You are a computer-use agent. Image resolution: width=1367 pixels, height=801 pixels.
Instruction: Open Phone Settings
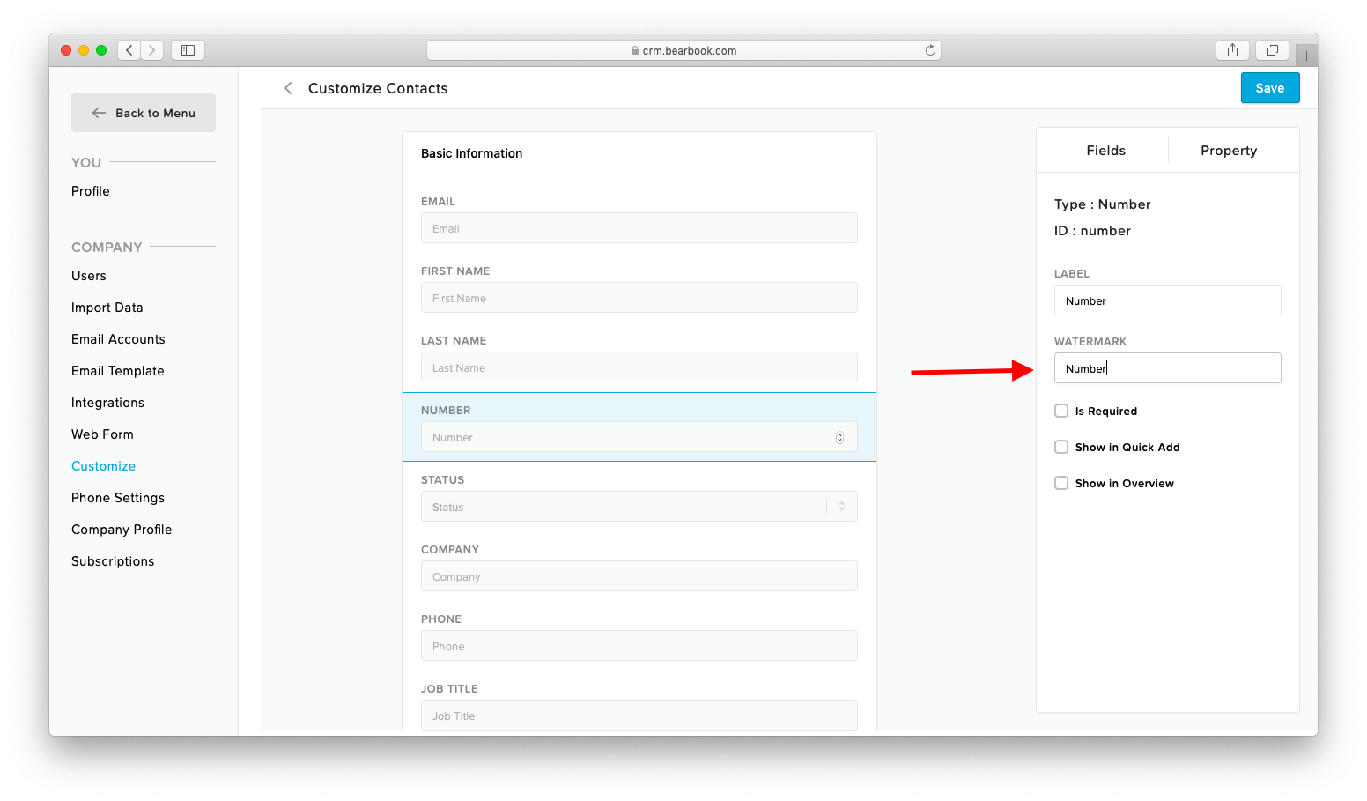[118, 498]
